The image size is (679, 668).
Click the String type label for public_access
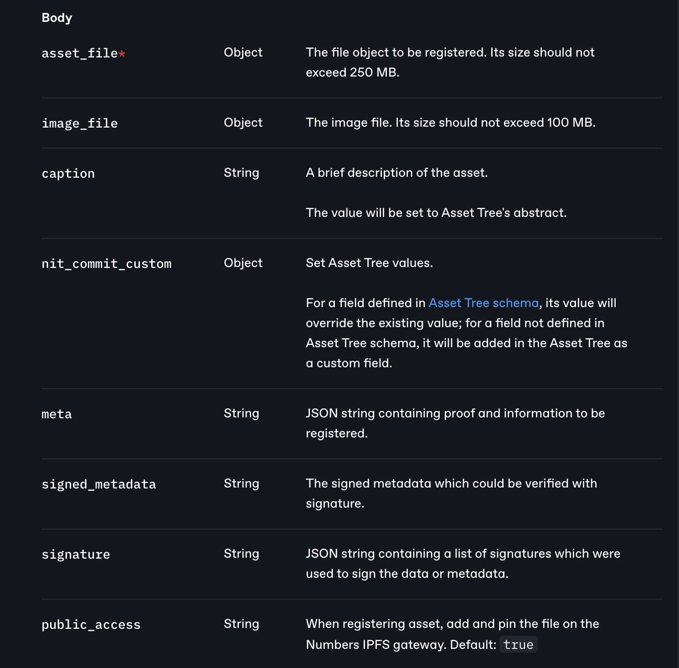click(x=241, y=624)
